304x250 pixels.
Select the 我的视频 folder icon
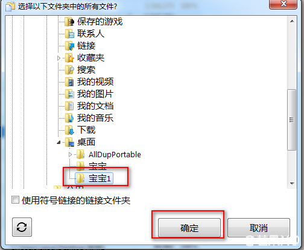tap(69, 82)
